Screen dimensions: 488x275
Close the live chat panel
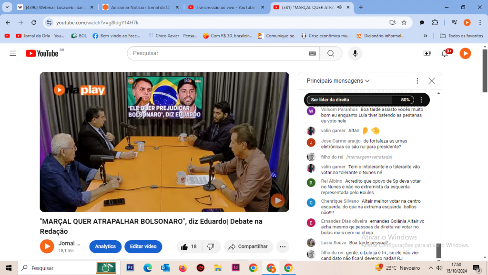(431, 81)
